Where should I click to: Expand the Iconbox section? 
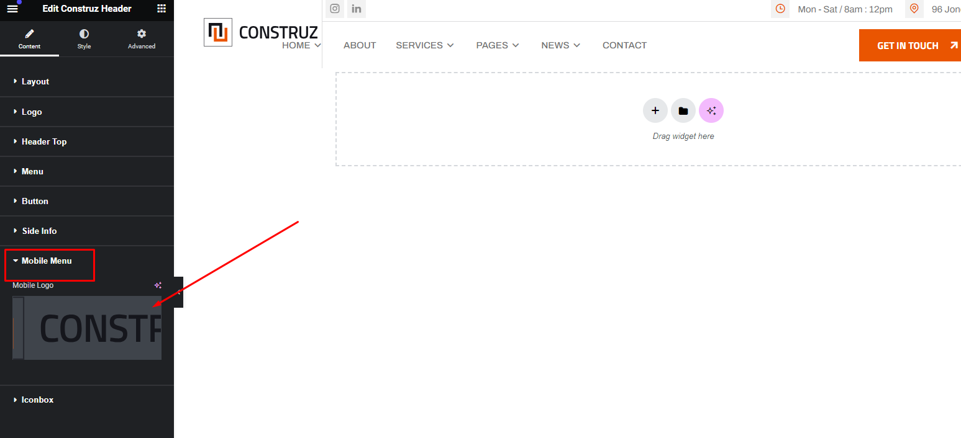pos(87,400)
